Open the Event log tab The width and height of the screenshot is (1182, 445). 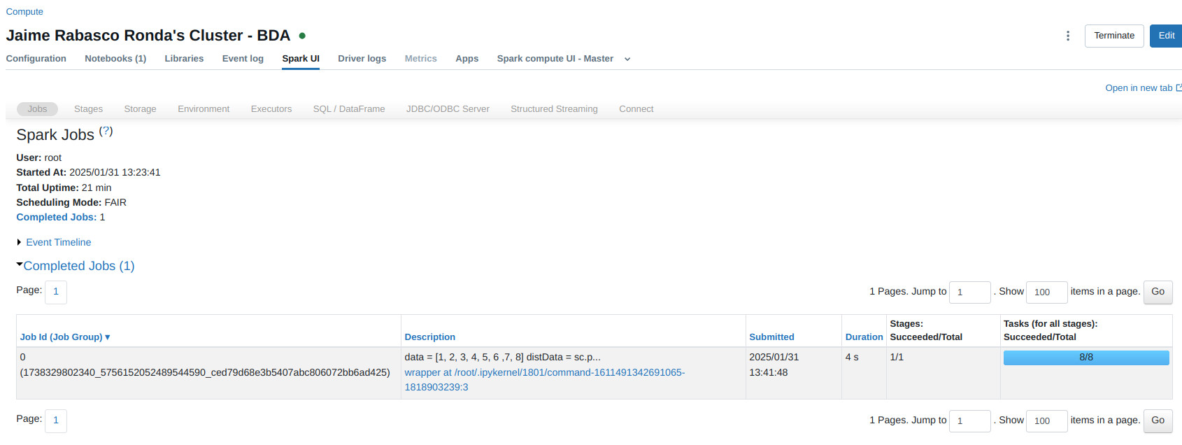(243, 59)
